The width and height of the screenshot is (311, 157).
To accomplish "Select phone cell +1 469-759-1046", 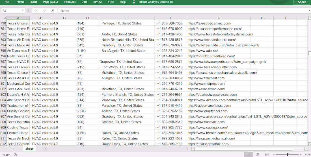I will click(170, 133).
